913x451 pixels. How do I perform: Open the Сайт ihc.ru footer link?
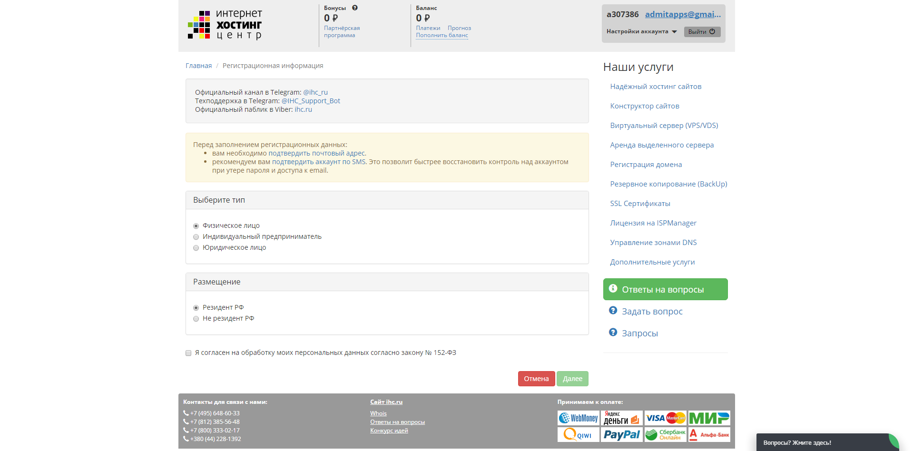point(386,402)
